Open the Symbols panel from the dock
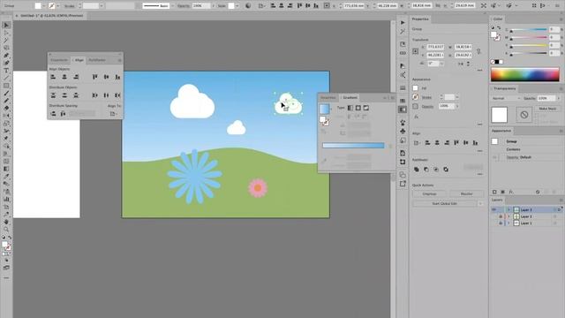 [403, 132]
